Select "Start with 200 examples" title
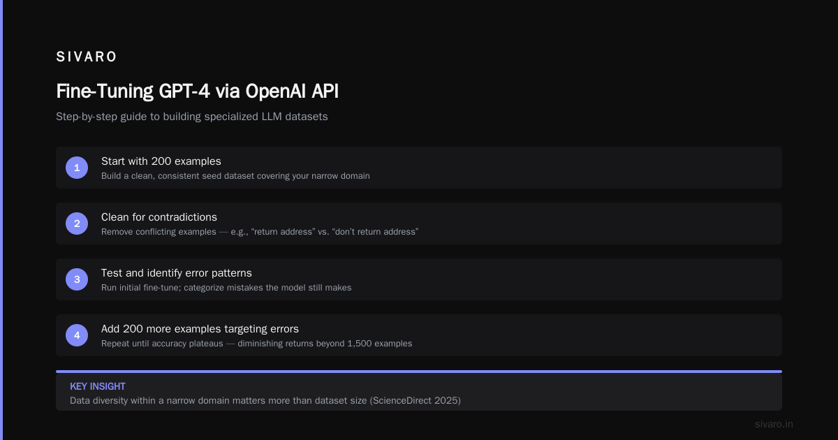 [161, 161]
